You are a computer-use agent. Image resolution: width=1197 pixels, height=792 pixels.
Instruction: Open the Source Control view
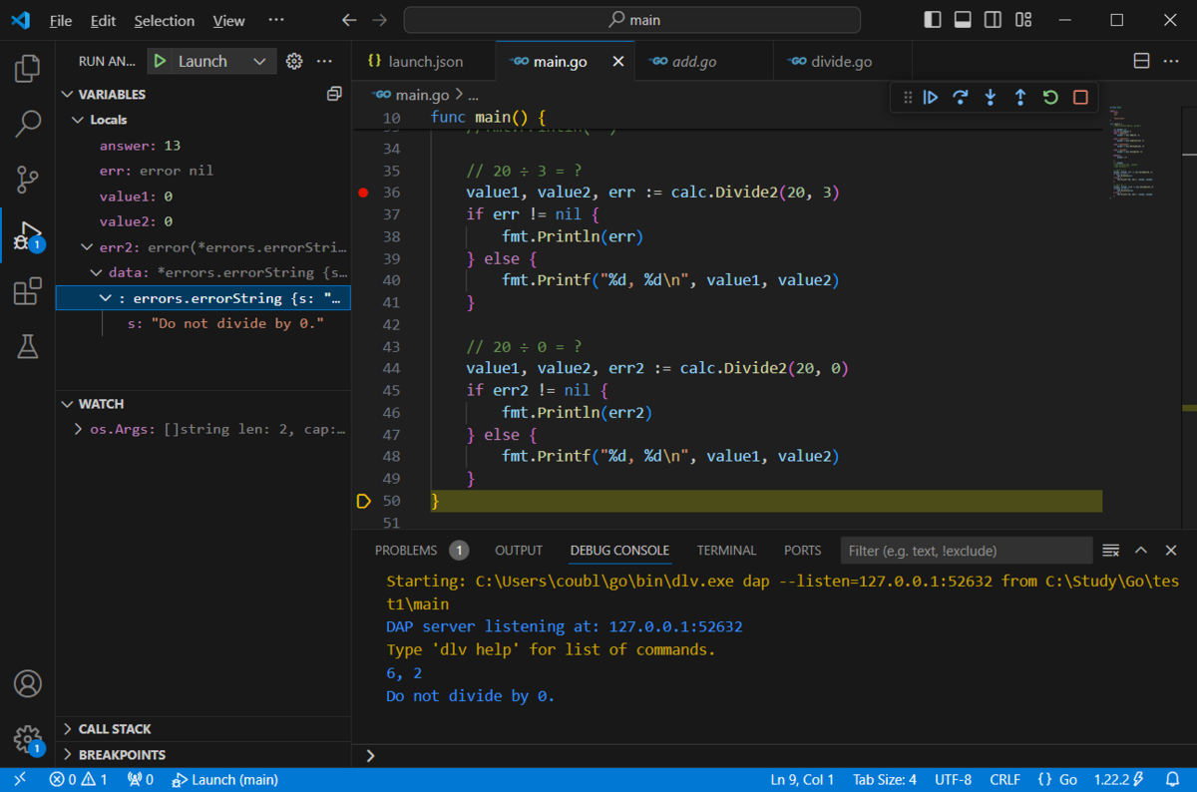[x=28, y=180]
